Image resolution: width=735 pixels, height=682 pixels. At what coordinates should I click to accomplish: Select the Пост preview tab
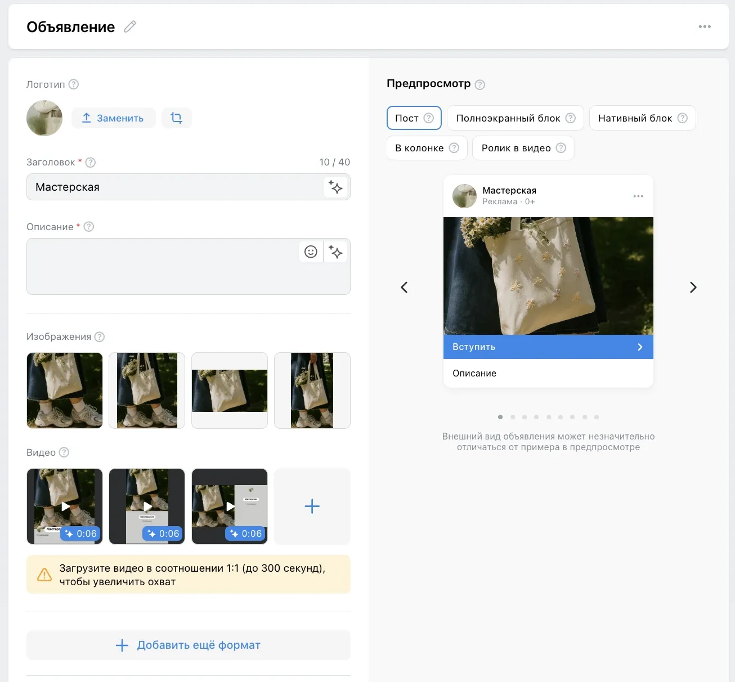[414, 118]
